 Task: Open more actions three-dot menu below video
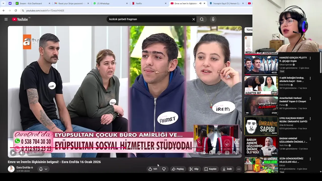[239, 169]
